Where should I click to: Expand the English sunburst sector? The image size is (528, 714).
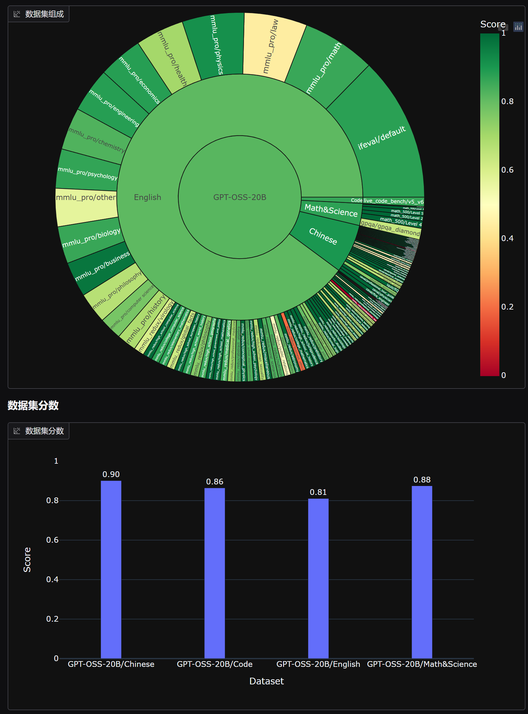tap(147, 197)
